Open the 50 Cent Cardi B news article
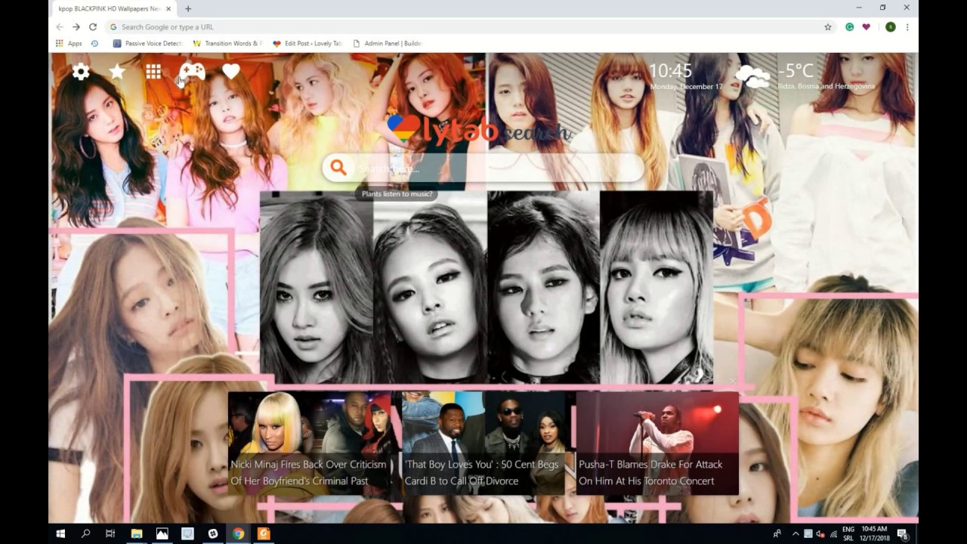This screenshot has height=544, width=967. [x=483, y=444]
